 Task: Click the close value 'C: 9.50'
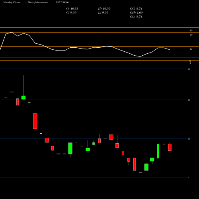point(71,13)
